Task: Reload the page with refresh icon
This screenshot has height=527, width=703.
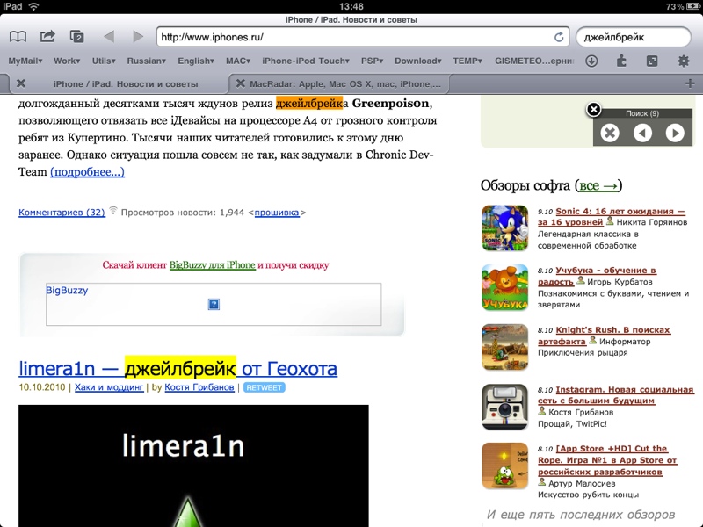Action: 559,37
